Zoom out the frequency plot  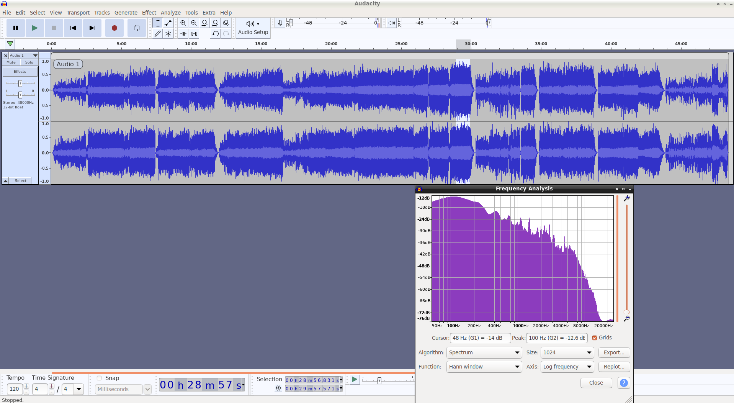coord(627,318)
